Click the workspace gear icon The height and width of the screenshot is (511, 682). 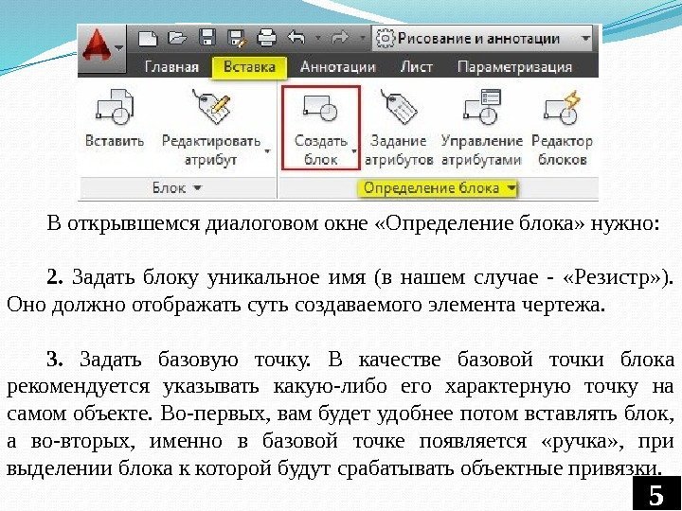(x=385, y=38)
